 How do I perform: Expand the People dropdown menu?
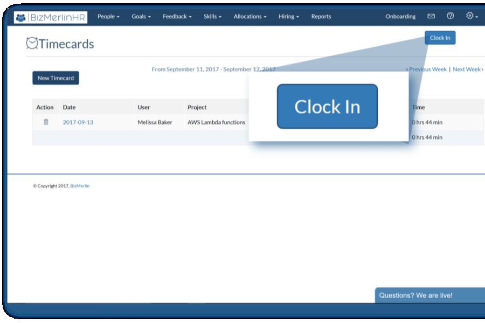click(x=108, y=17)
